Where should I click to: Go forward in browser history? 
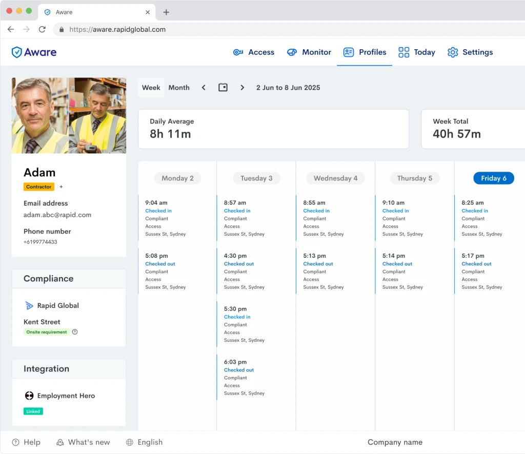point(27,29)
